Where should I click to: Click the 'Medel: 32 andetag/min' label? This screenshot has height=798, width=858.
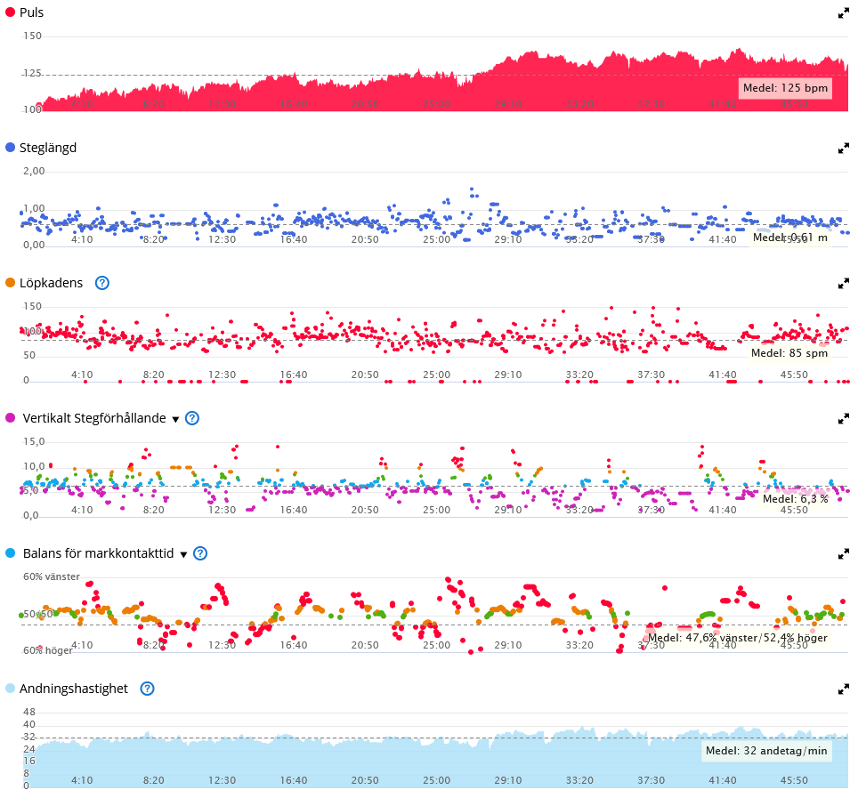click(x=766, y=751)
